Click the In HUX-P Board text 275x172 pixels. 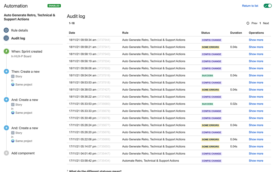[21, 56]
